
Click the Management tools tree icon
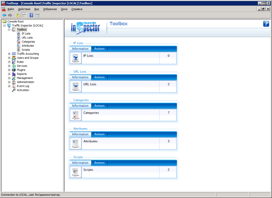[14, 78]
